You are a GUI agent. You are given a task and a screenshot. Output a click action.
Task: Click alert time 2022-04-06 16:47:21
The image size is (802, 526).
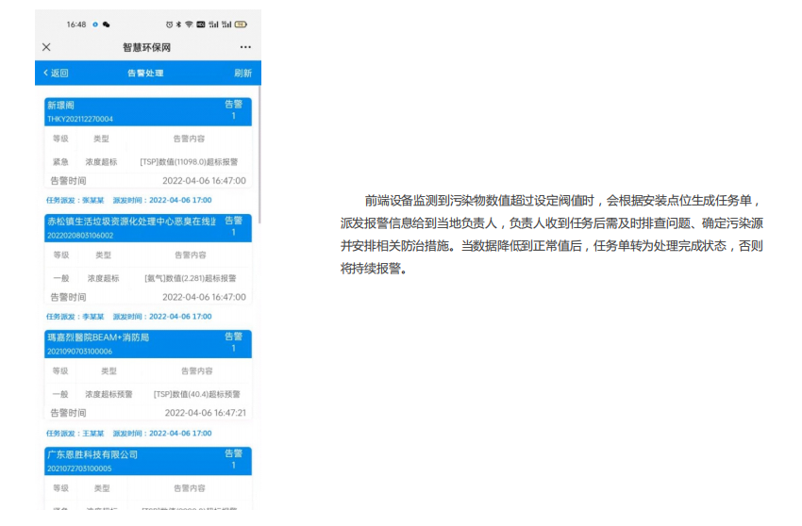(205, 413)
